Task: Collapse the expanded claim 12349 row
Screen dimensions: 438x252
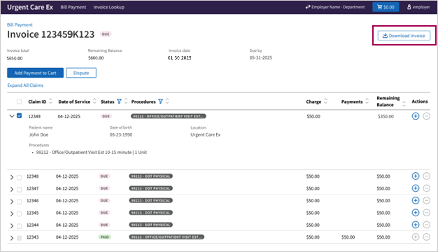Action: (x=12, y=116)
